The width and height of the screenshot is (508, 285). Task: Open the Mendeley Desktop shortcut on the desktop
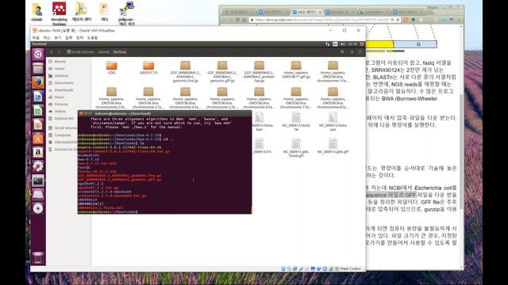[59, 13]
